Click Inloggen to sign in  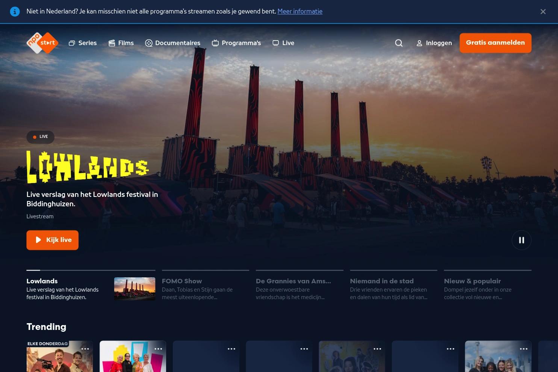[434, 43]
